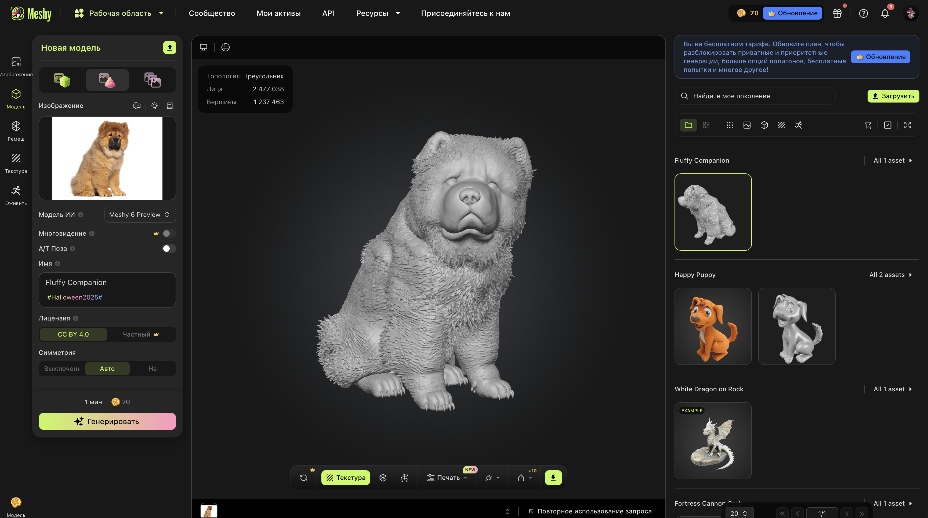The image size is (928, 518).
Task: Open the Сообщество menu item
Action: (212, 13)
